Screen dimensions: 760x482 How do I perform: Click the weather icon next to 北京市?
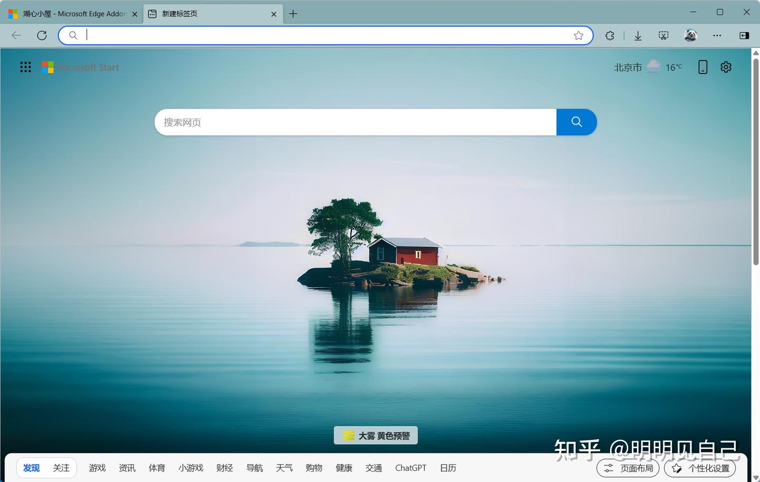[x=653, y=67]
